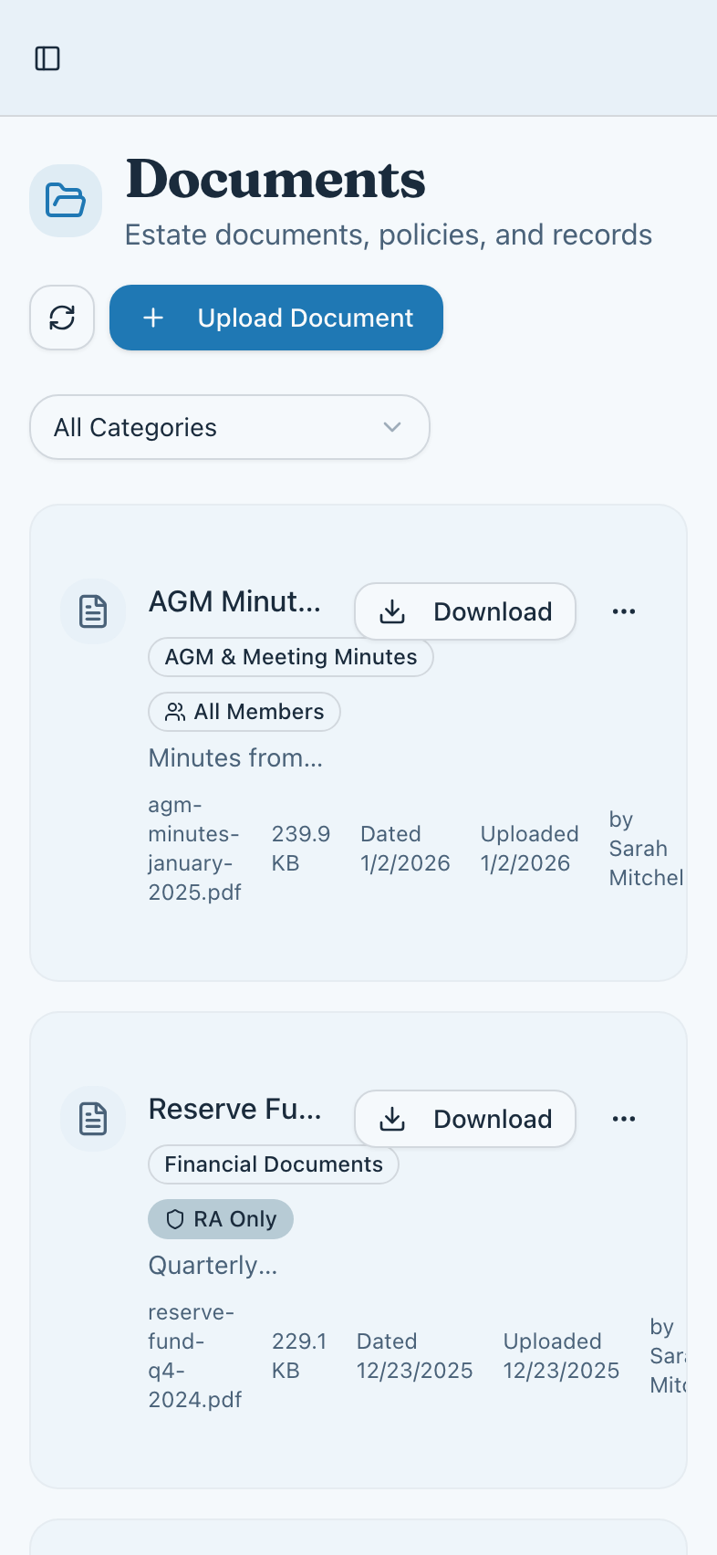The width and height of the screenshot is (717, 1555).
Task: Open the All Categories dropdown
Action: [x=229, y=427]
